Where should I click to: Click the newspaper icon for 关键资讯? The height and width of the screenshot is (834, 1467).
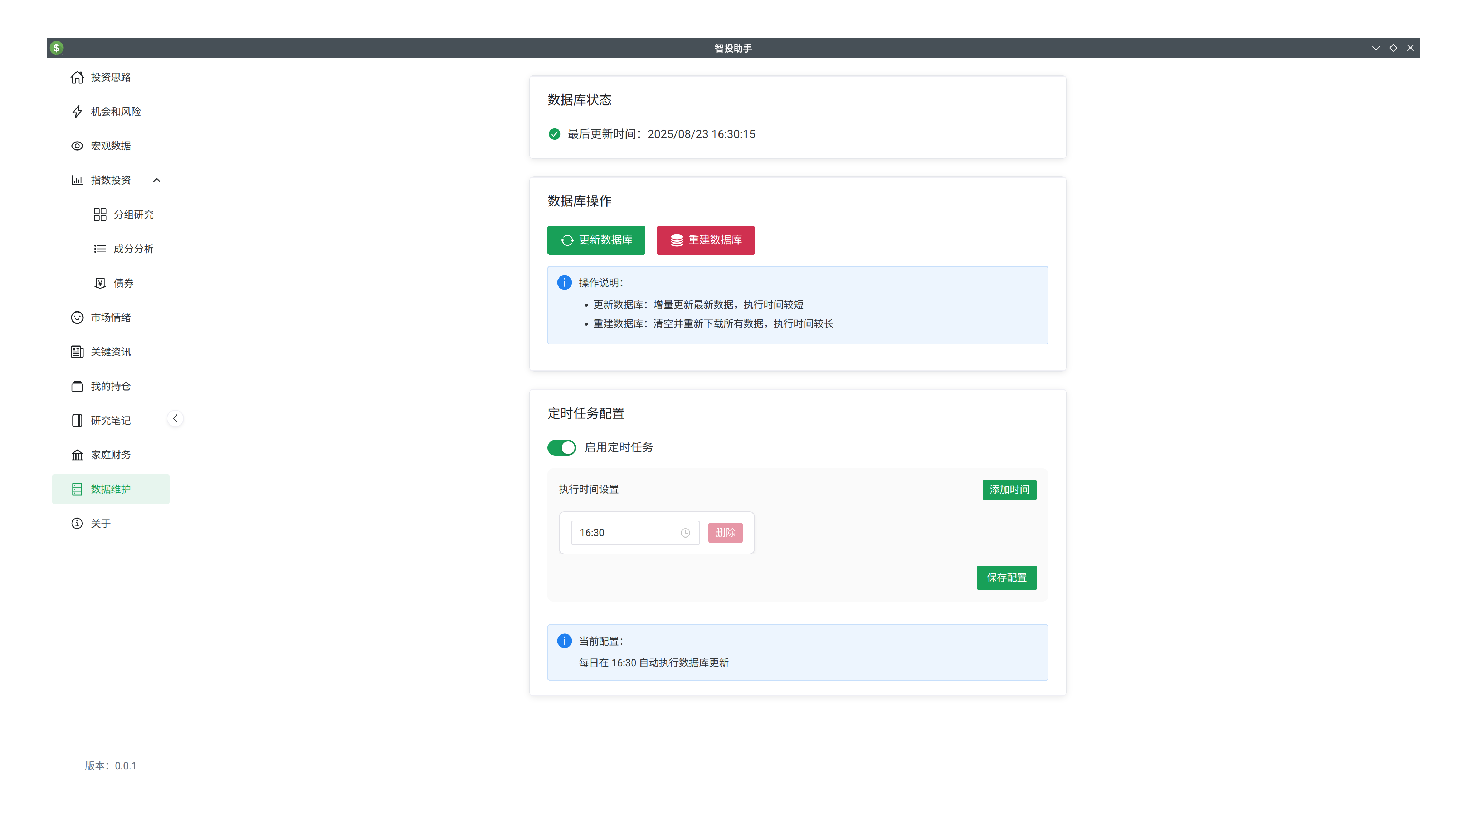click(x=77, y=352)
